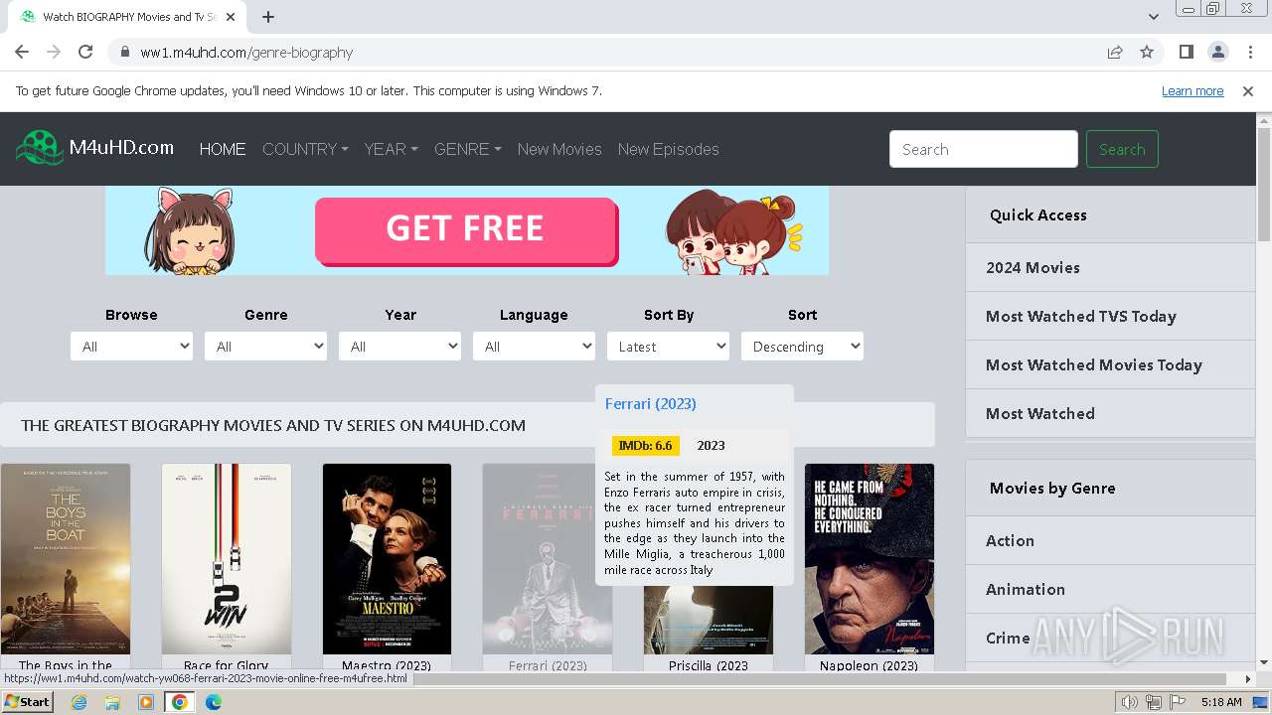The image size is (1272, 715).
Task: Click the page vertical scrollbar
Action: point(1264,185)
